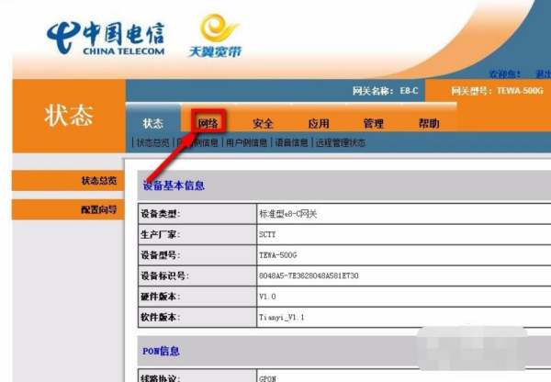Click the 设备标识号 label cell
The image size is (551, 382).
click(x=197, y=275)
